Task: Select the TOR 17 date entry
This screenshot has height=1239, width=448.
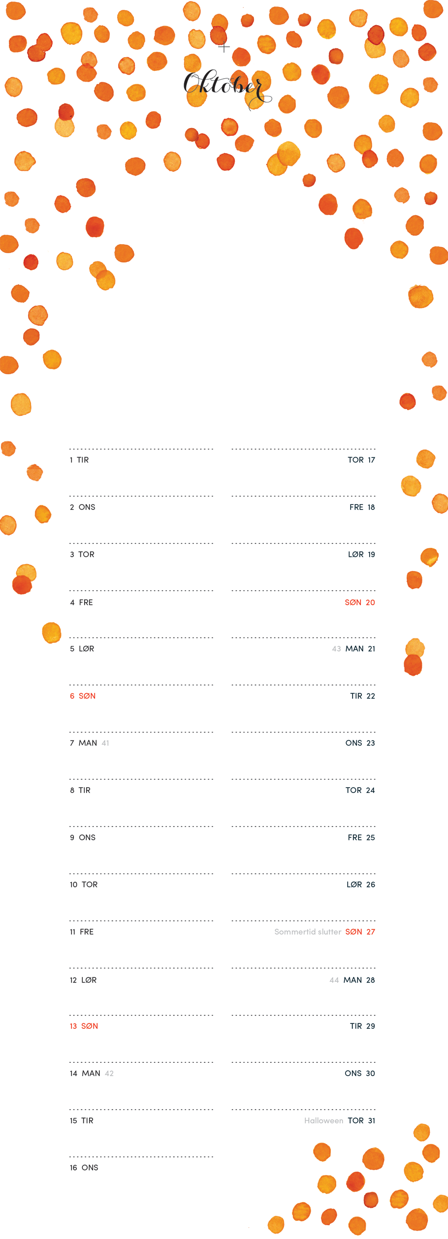Action: point(361,460)
